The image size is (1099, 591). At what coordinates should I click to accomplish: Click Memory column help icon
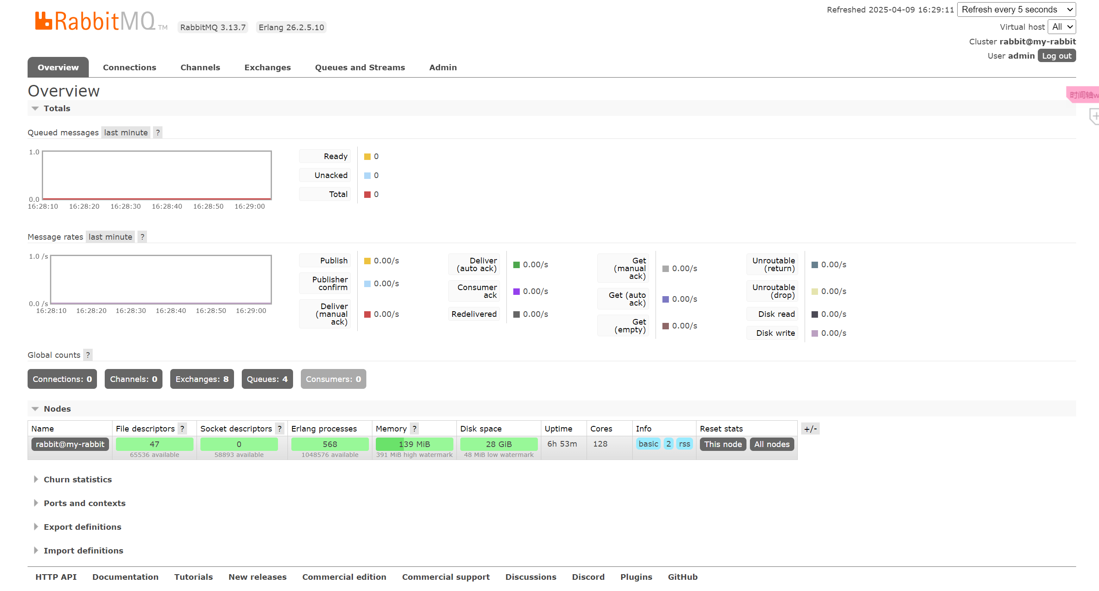[x=414, y=429]
